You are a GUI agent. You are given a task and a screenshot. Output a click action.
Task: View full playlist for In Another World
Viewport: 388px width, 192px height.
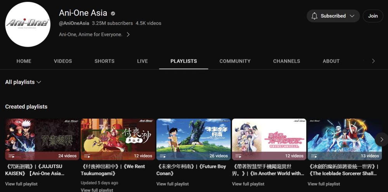pyautogui.click(x=248, y=184)
